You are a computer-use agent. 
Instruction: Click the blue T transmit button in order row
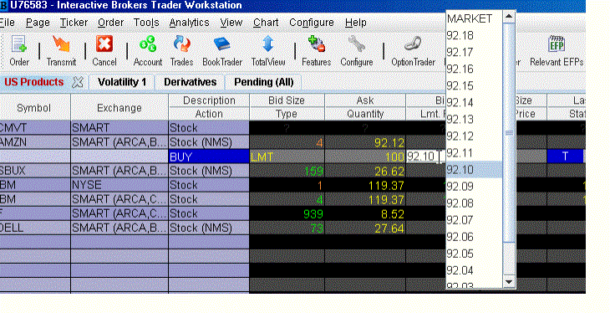[565, 156]
